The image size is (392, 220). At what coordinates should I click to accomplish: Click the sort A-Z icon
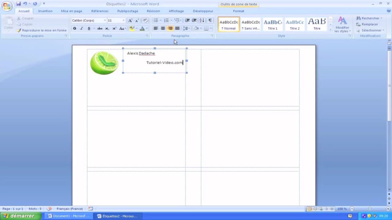click(x=202, y=20)
